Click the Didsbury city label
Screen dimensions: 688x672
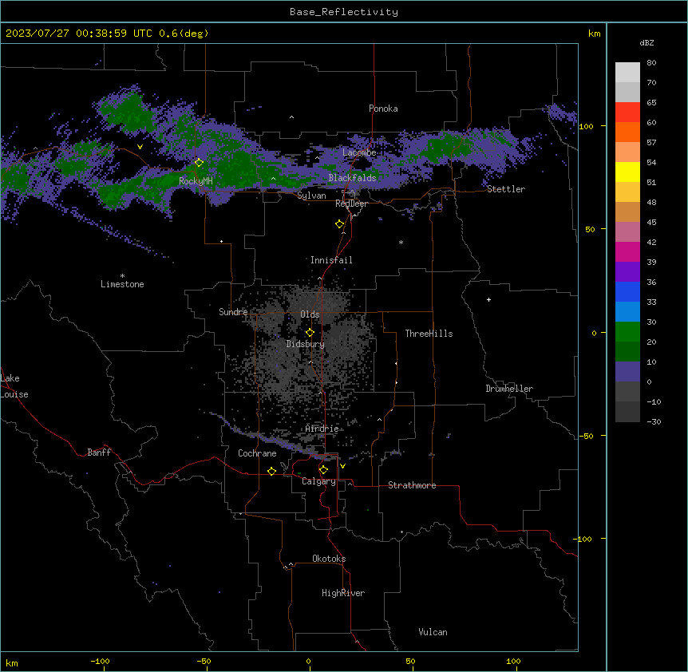306,344
